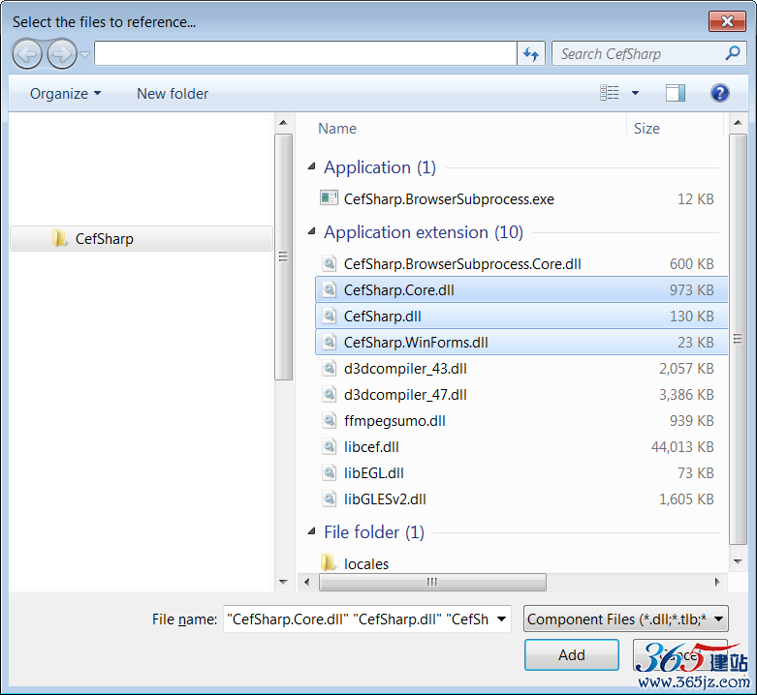Screen dimensions: 757x695
Task: Collapse the Application extension (10) group
Action: click(312, 231)
